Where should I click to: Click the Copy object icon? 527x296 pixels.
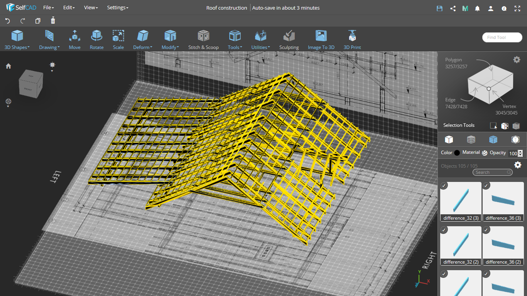(x=38, y=21)
